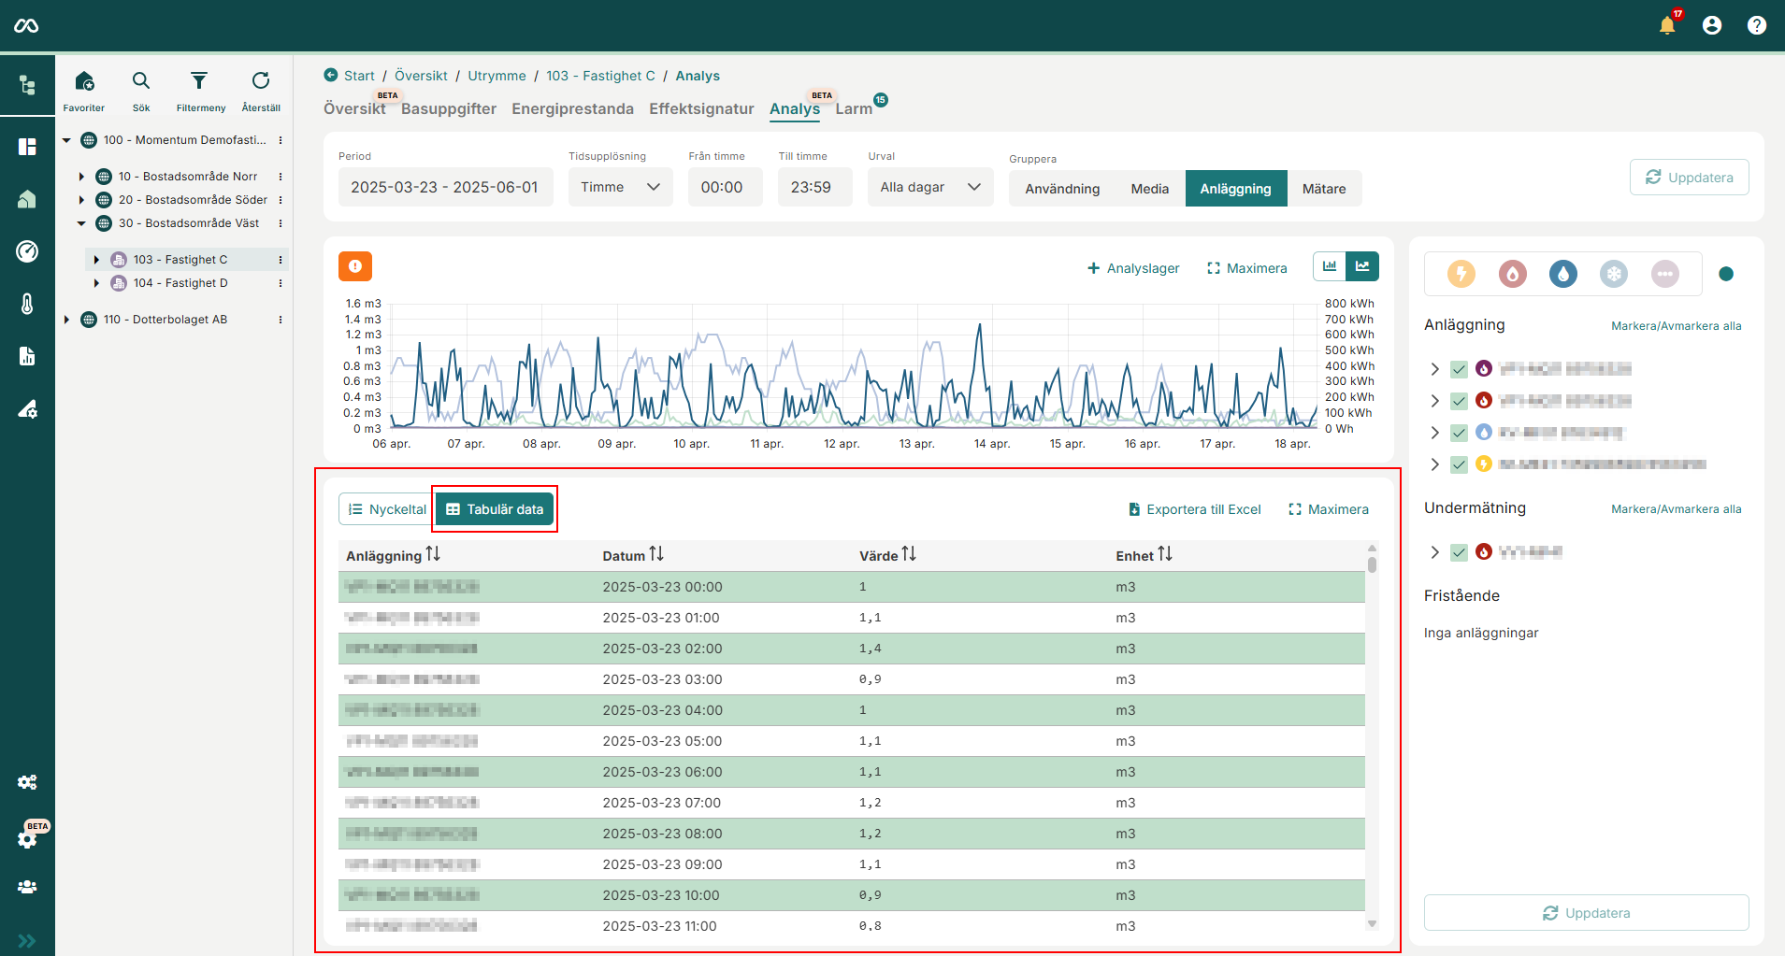Uncheck the third Anläggning checkbox
The width and height of the screenshot is (1785, 956).
(x=1459, y=433)
